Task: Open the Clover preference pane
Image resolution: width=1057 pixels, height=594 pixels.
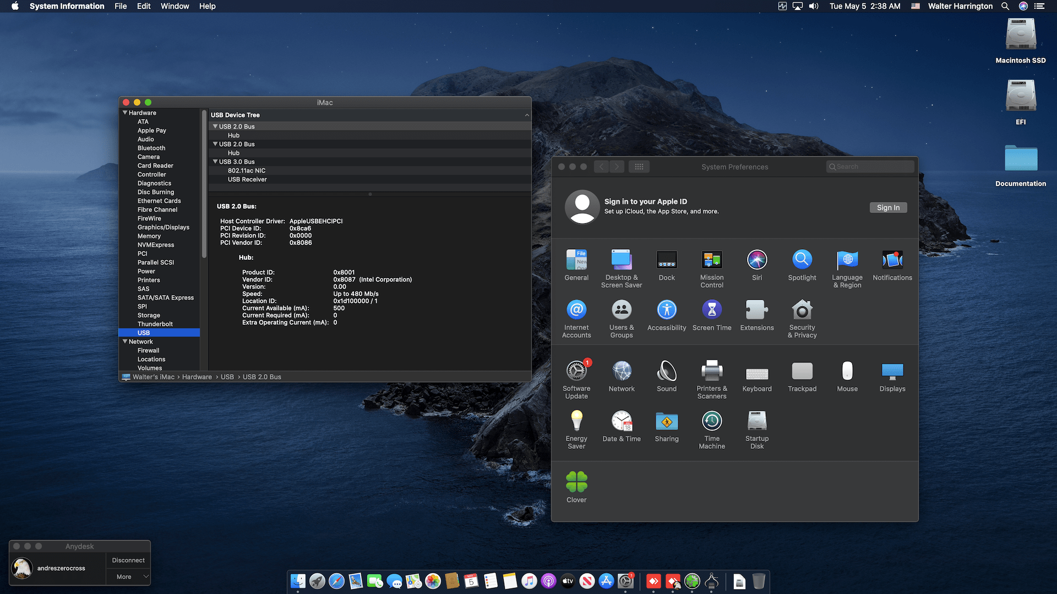Action: (x=576, y=487)
